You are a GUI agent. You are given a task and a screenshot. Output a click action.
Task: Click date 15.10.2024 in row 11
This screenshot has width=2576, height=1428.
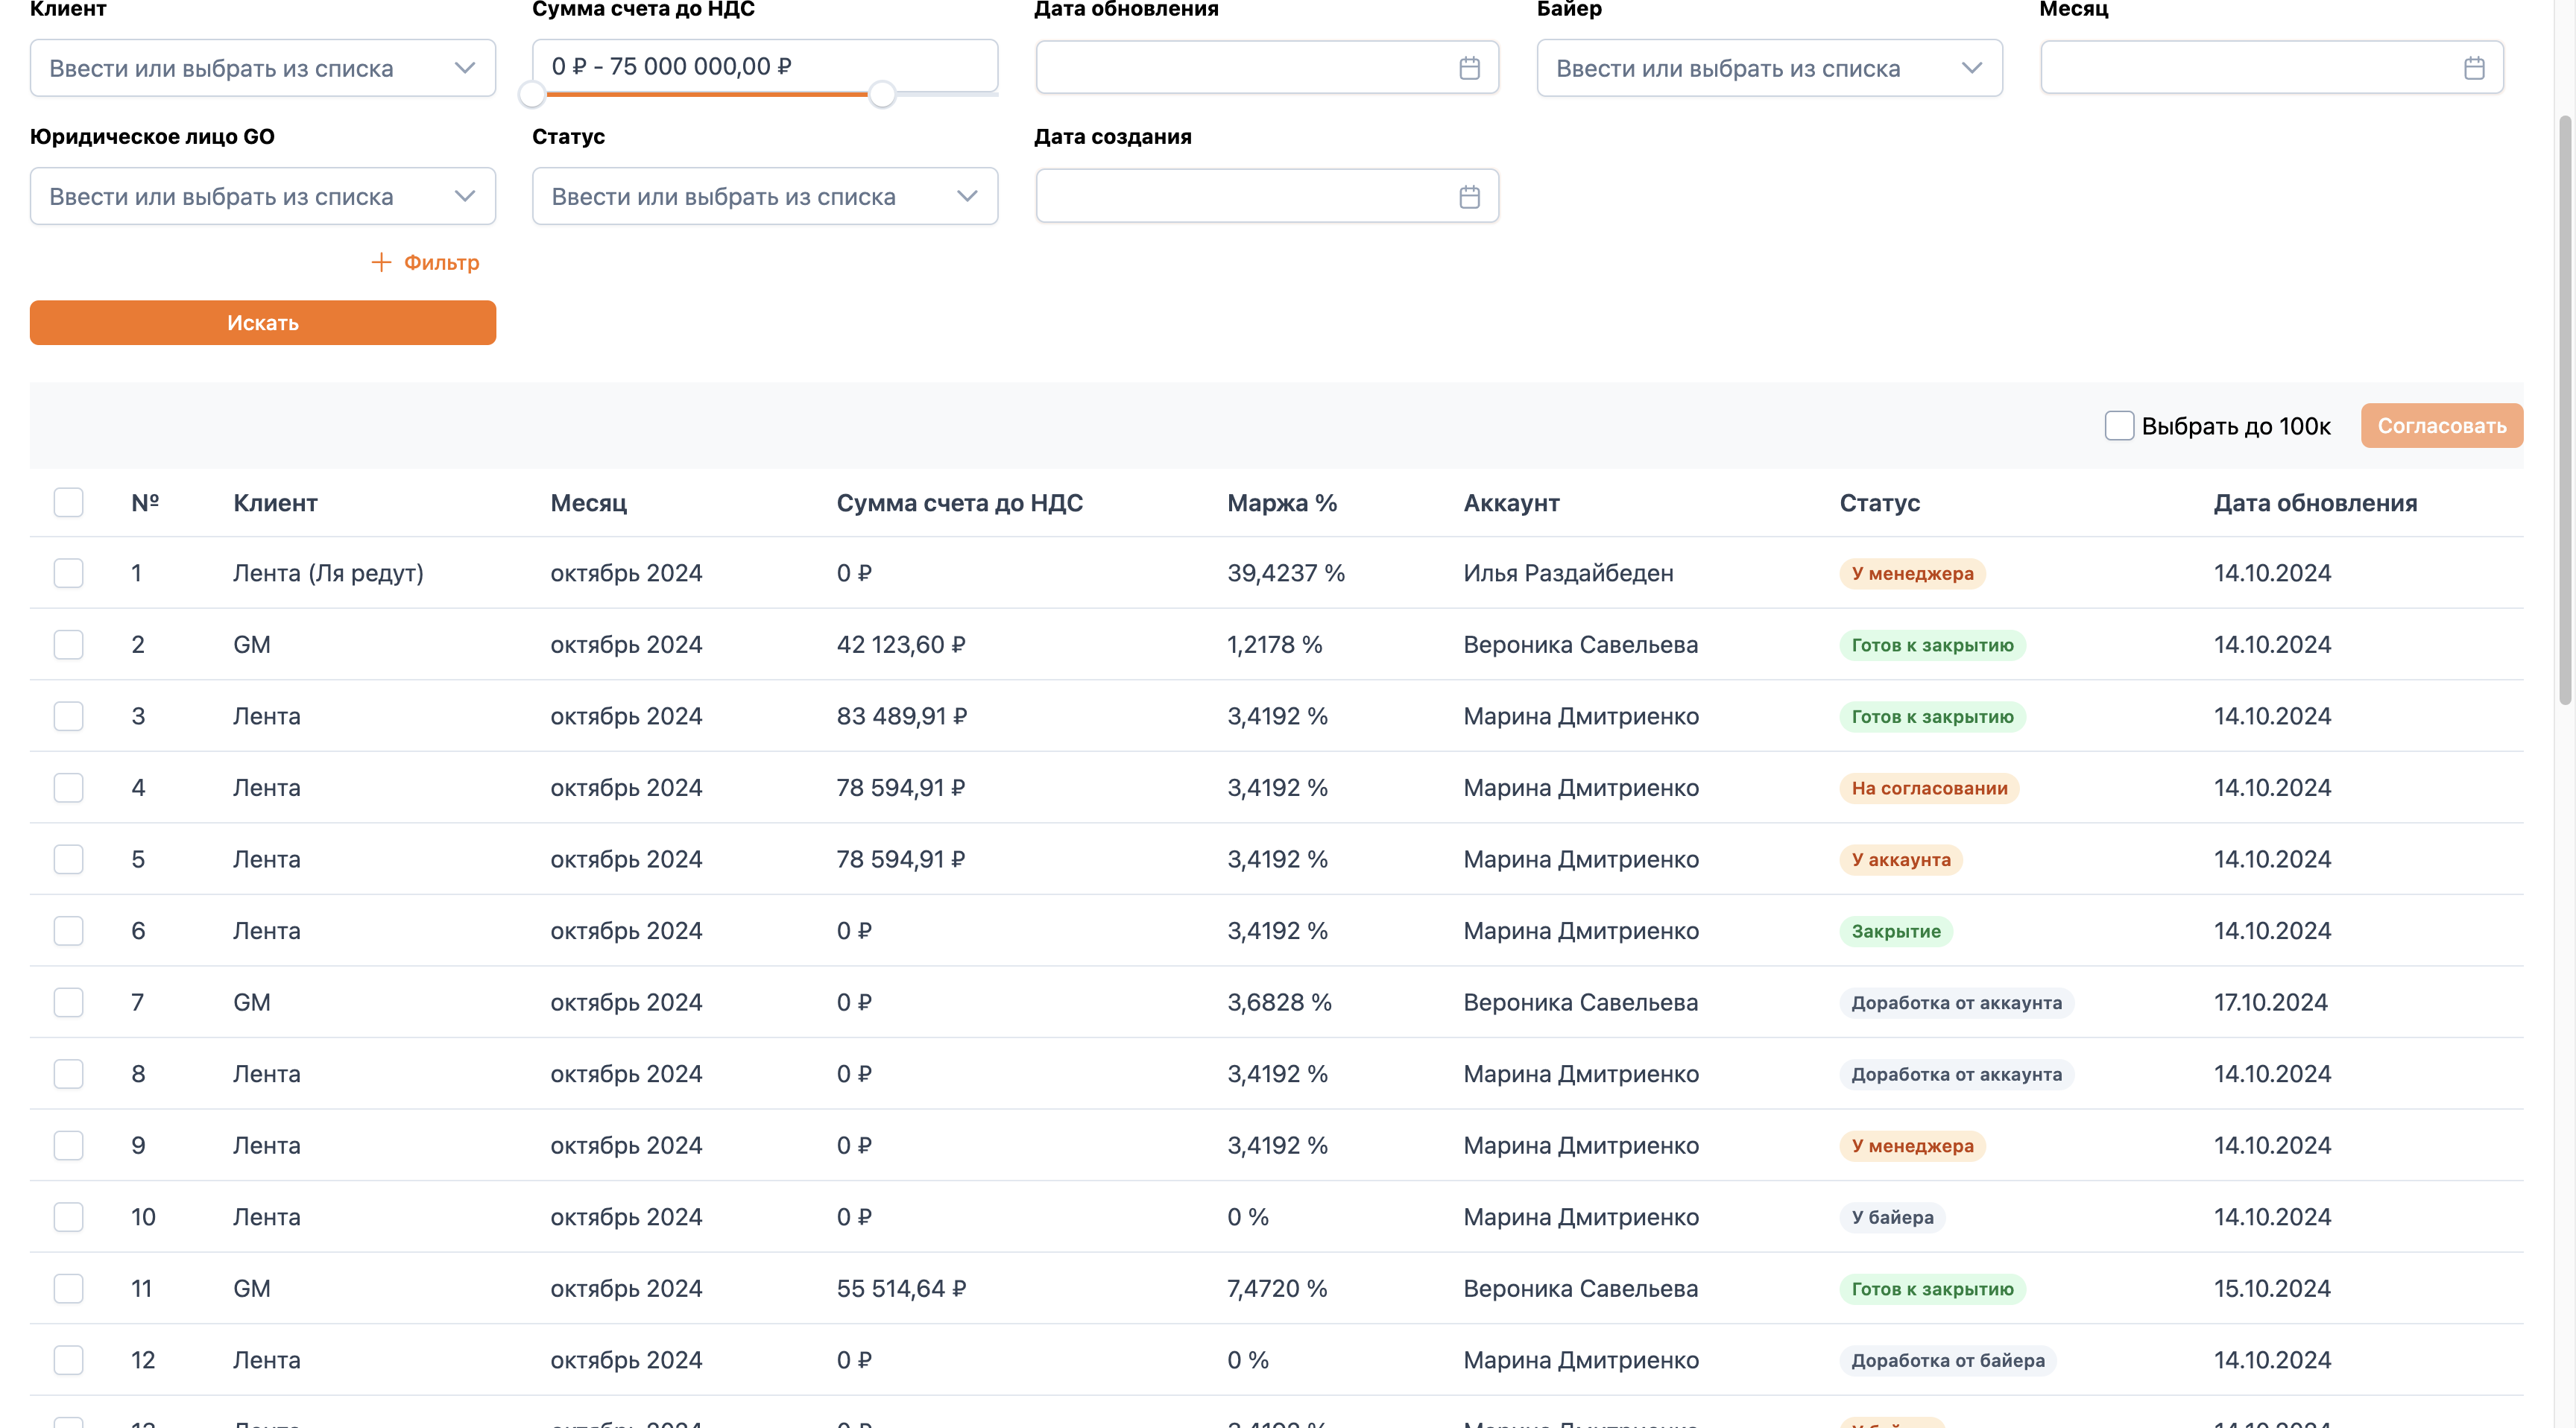tap(2271, 1288)
